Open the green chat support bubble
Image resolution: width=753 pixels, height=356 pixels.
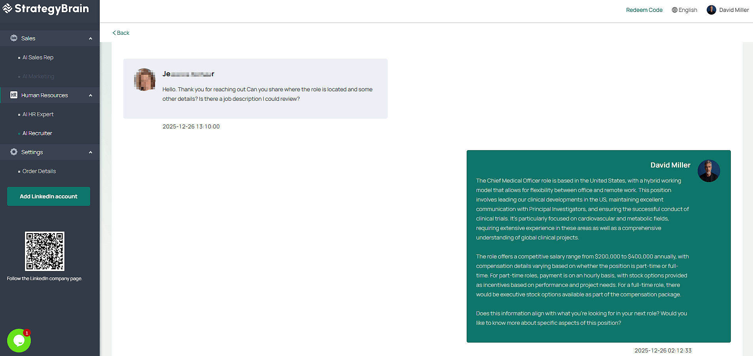tap(19, 341)
